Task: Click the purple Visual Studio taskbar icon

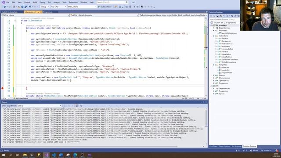Action: click(x=47, y=155)
